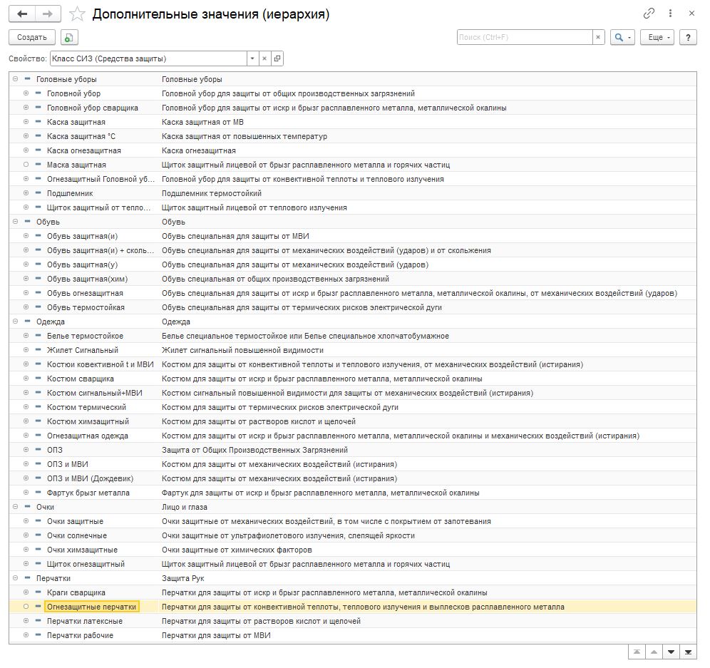
Task: Select Щиток огнезащитный row
Action: click(x=352, y=564)
